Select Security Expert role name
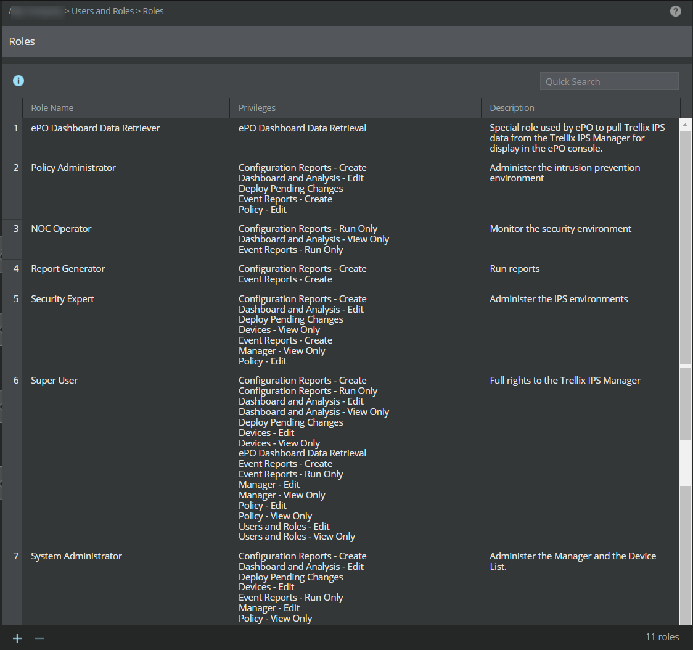Image resolution: width=693 pixels, height=650 pixels. [62, 299]
